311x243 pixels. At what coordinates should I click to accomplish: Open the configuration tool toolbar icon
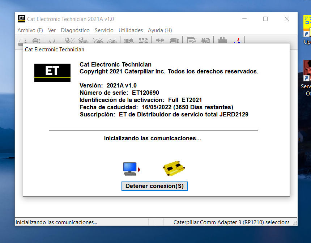click(143, 40)
